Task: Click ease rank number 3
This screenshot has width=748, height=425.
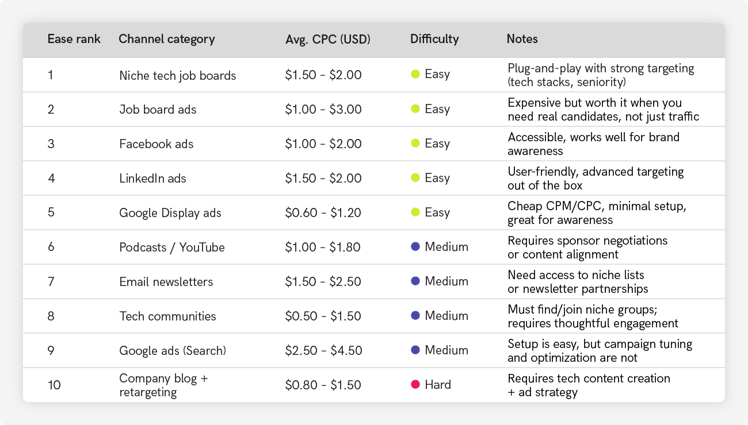Action: pyautogui.click(x=51, y=144)
